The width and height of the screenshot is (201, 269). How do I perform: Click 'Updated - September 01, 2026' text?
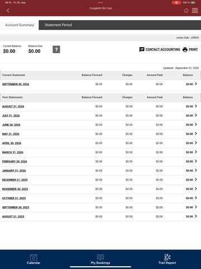coord(181,68)
